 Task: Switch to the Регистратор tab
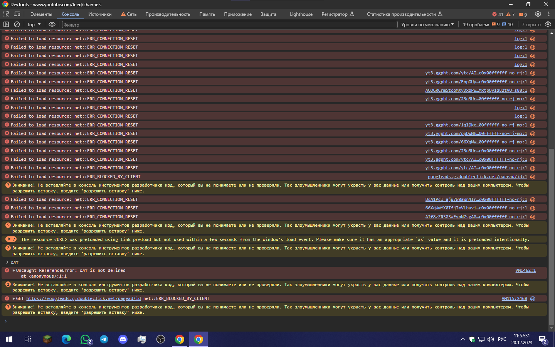338,14
